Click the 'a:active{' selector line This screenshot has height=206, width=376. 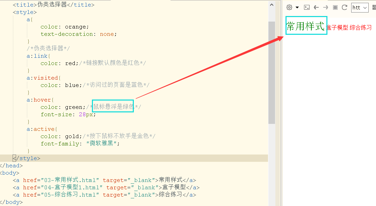point(42,129)
